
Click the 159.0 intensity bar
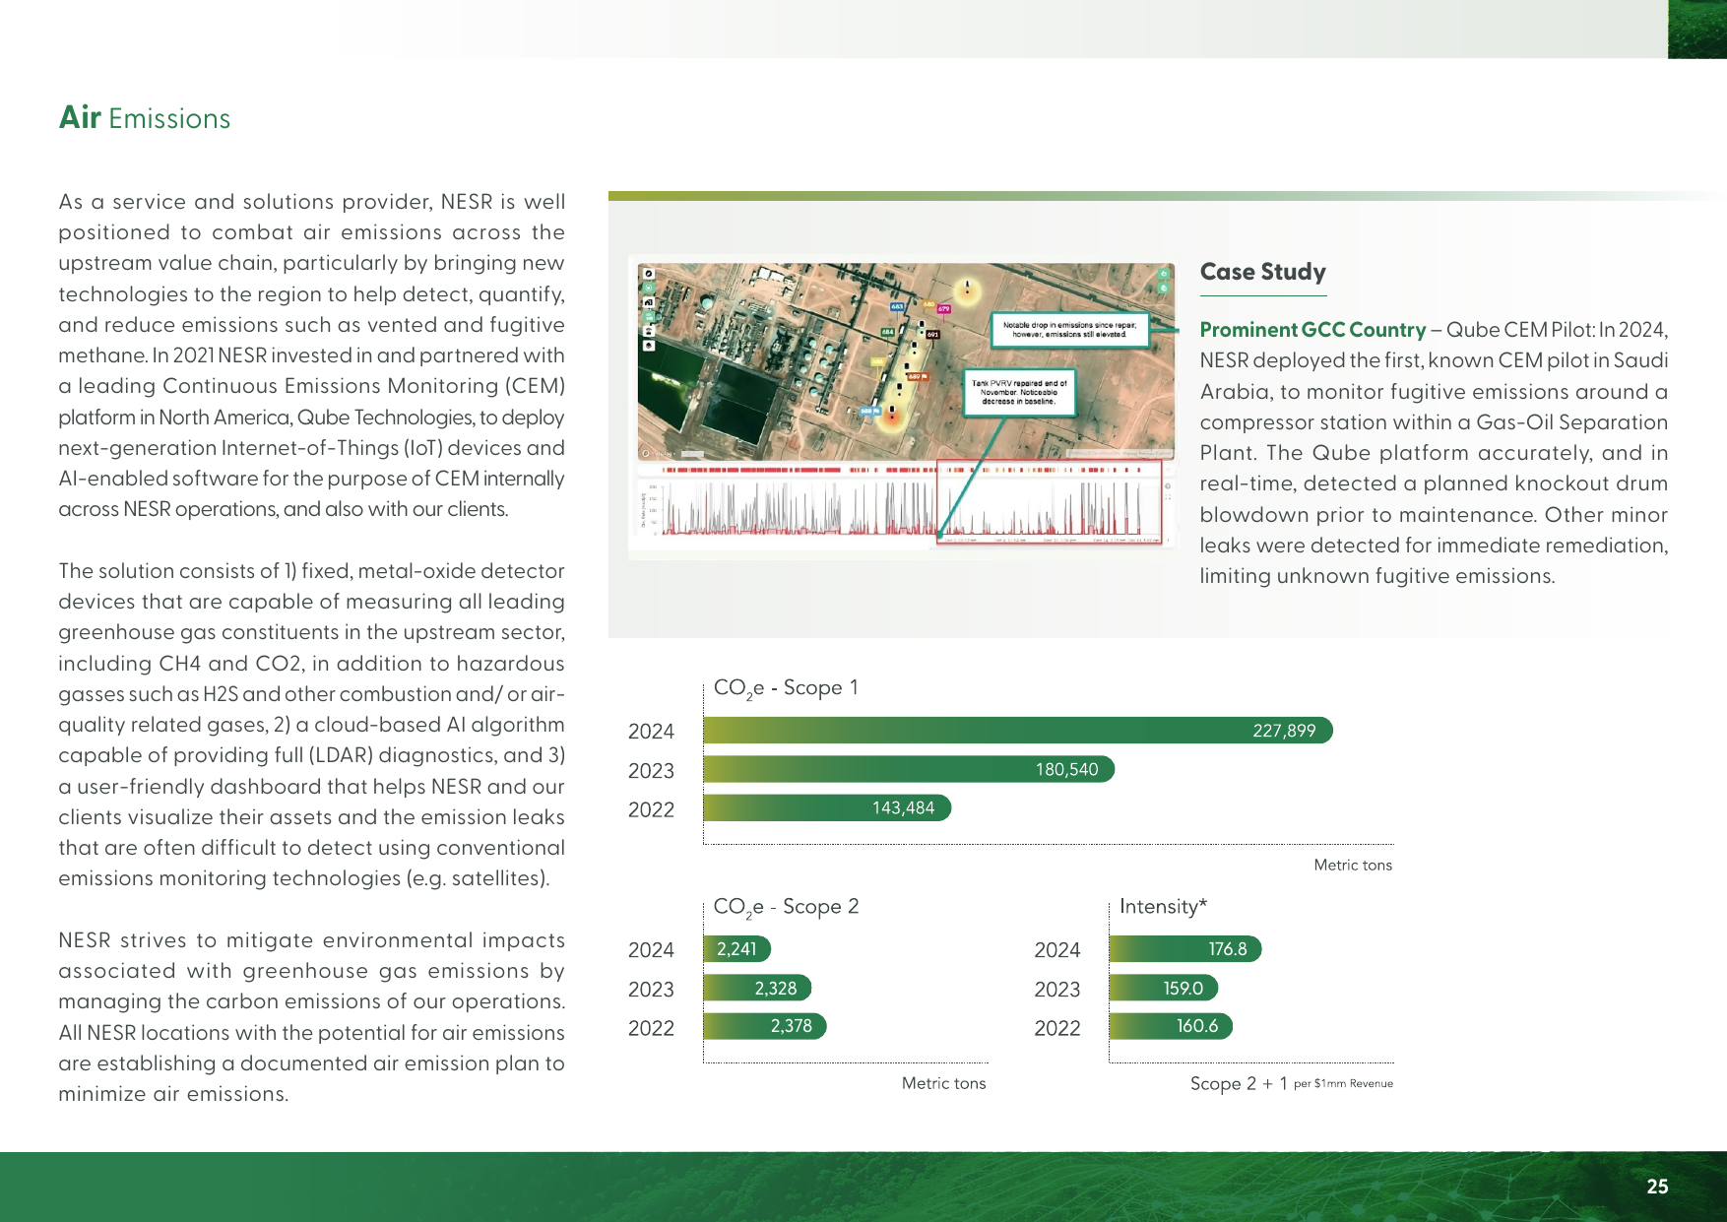1164,988
